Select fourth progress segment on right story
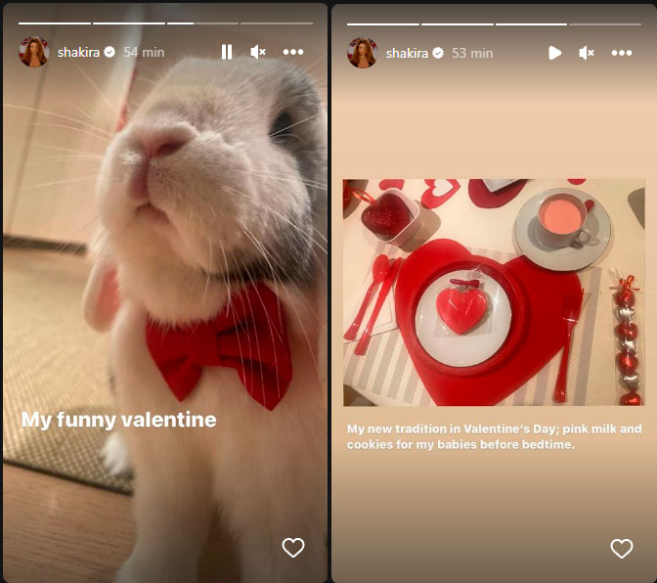 605,24
